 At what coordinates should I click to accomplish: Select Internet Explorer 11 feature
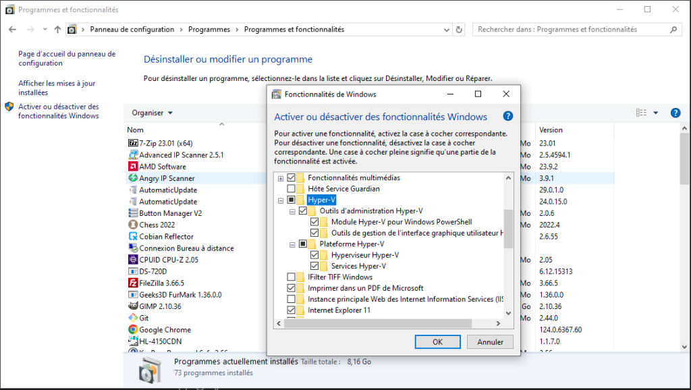[x=339, y=310]
